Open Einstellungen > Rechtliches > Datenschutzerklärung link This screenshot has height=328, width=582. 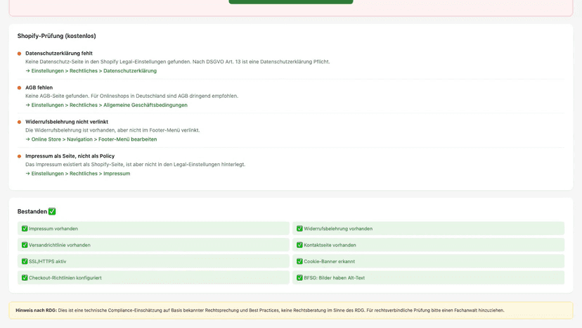pyautogui.click(x=91, y=70)
